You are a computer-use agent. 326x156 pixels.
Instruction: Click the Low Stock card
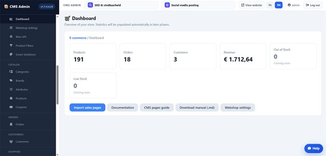point(93,85)
